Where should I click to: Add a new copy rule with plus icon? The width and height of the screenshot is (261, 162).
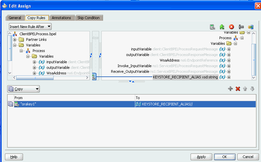(230, 89)
